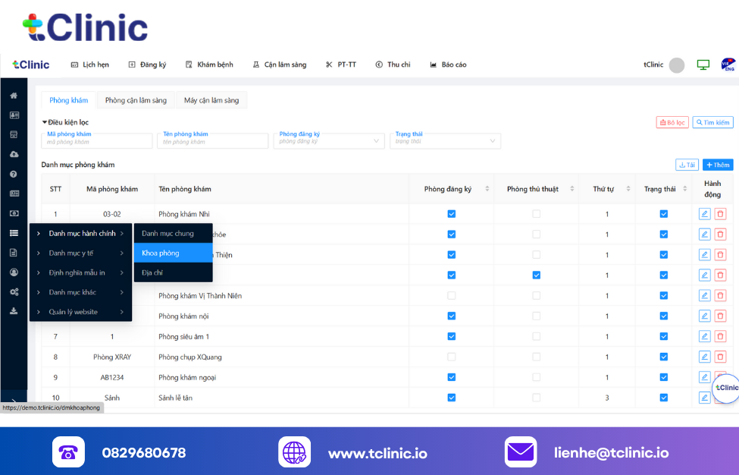Click the tClinic logo in navbar
Image resolution: width=739 pixels, height=475 pixels.
click(31, 64)
